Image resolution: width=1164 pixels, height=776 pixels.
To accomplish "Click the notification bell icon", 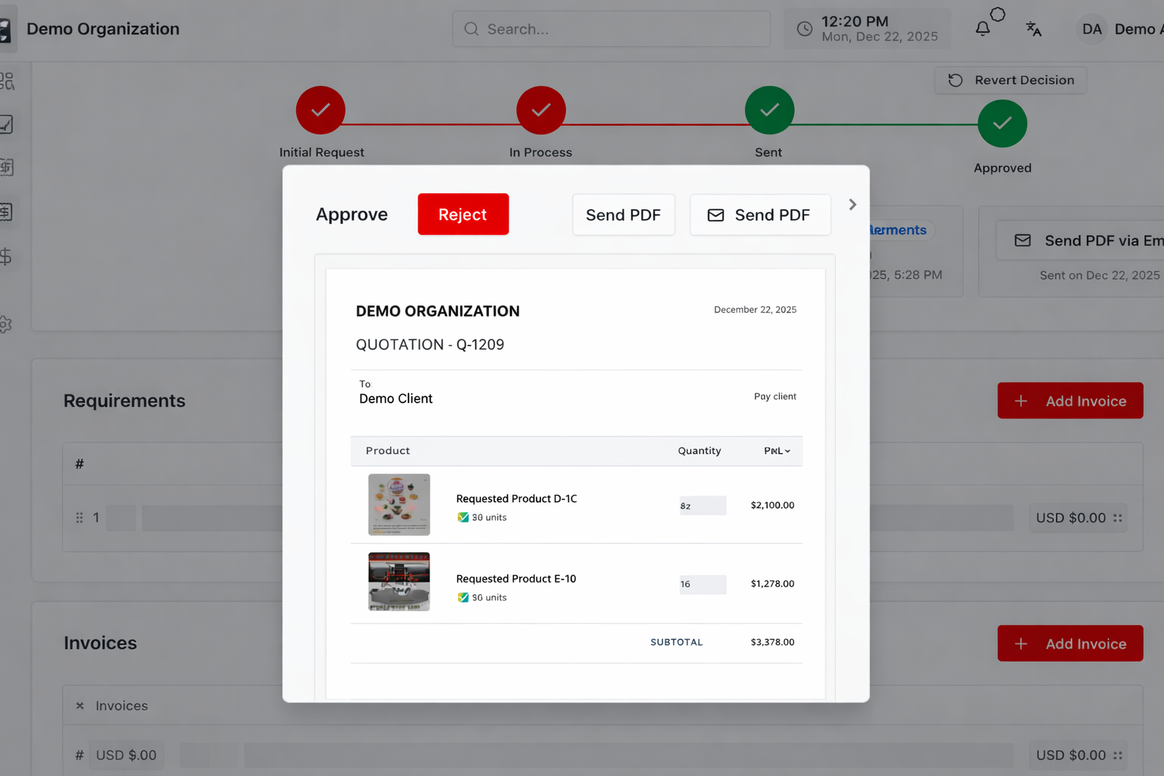I will (x=982, y=29).
